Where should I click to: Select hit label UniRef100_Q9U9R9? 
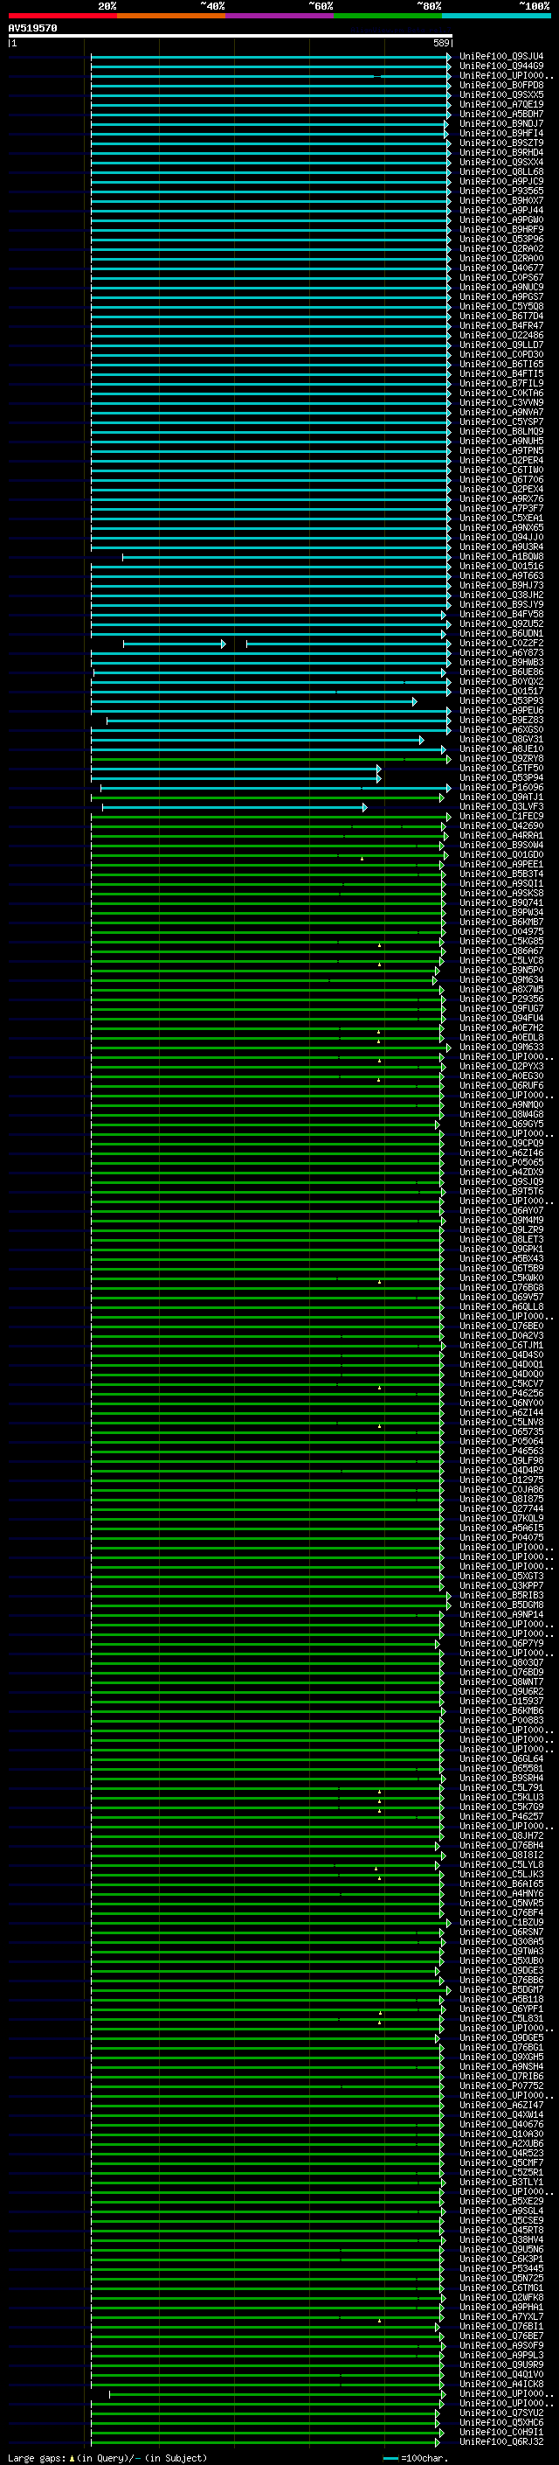(501, 2364)
